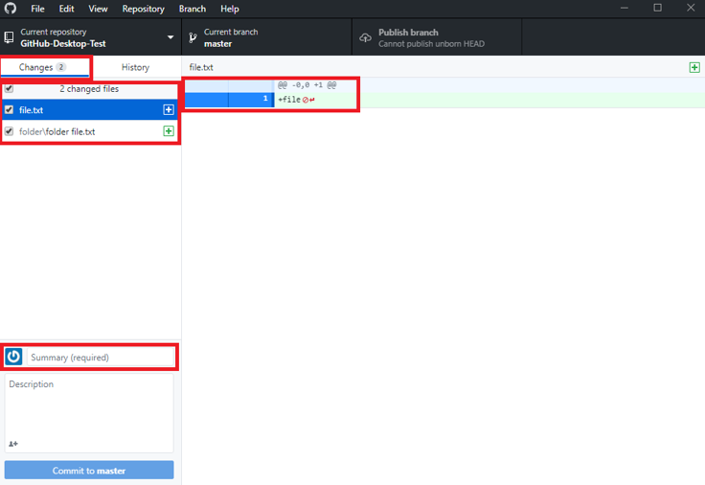Open the Branch menu
The image size is (705, 485).
(193, 9)
